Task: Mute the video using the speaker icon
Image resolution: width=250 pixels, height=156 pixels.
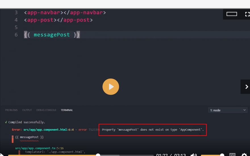Action: (x=194, y=155)
